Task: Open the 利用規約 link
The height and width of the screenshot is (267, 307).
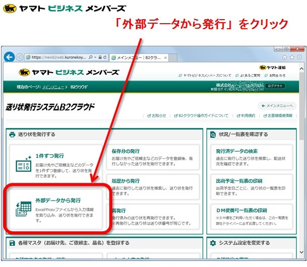Action: click(246, 116)
